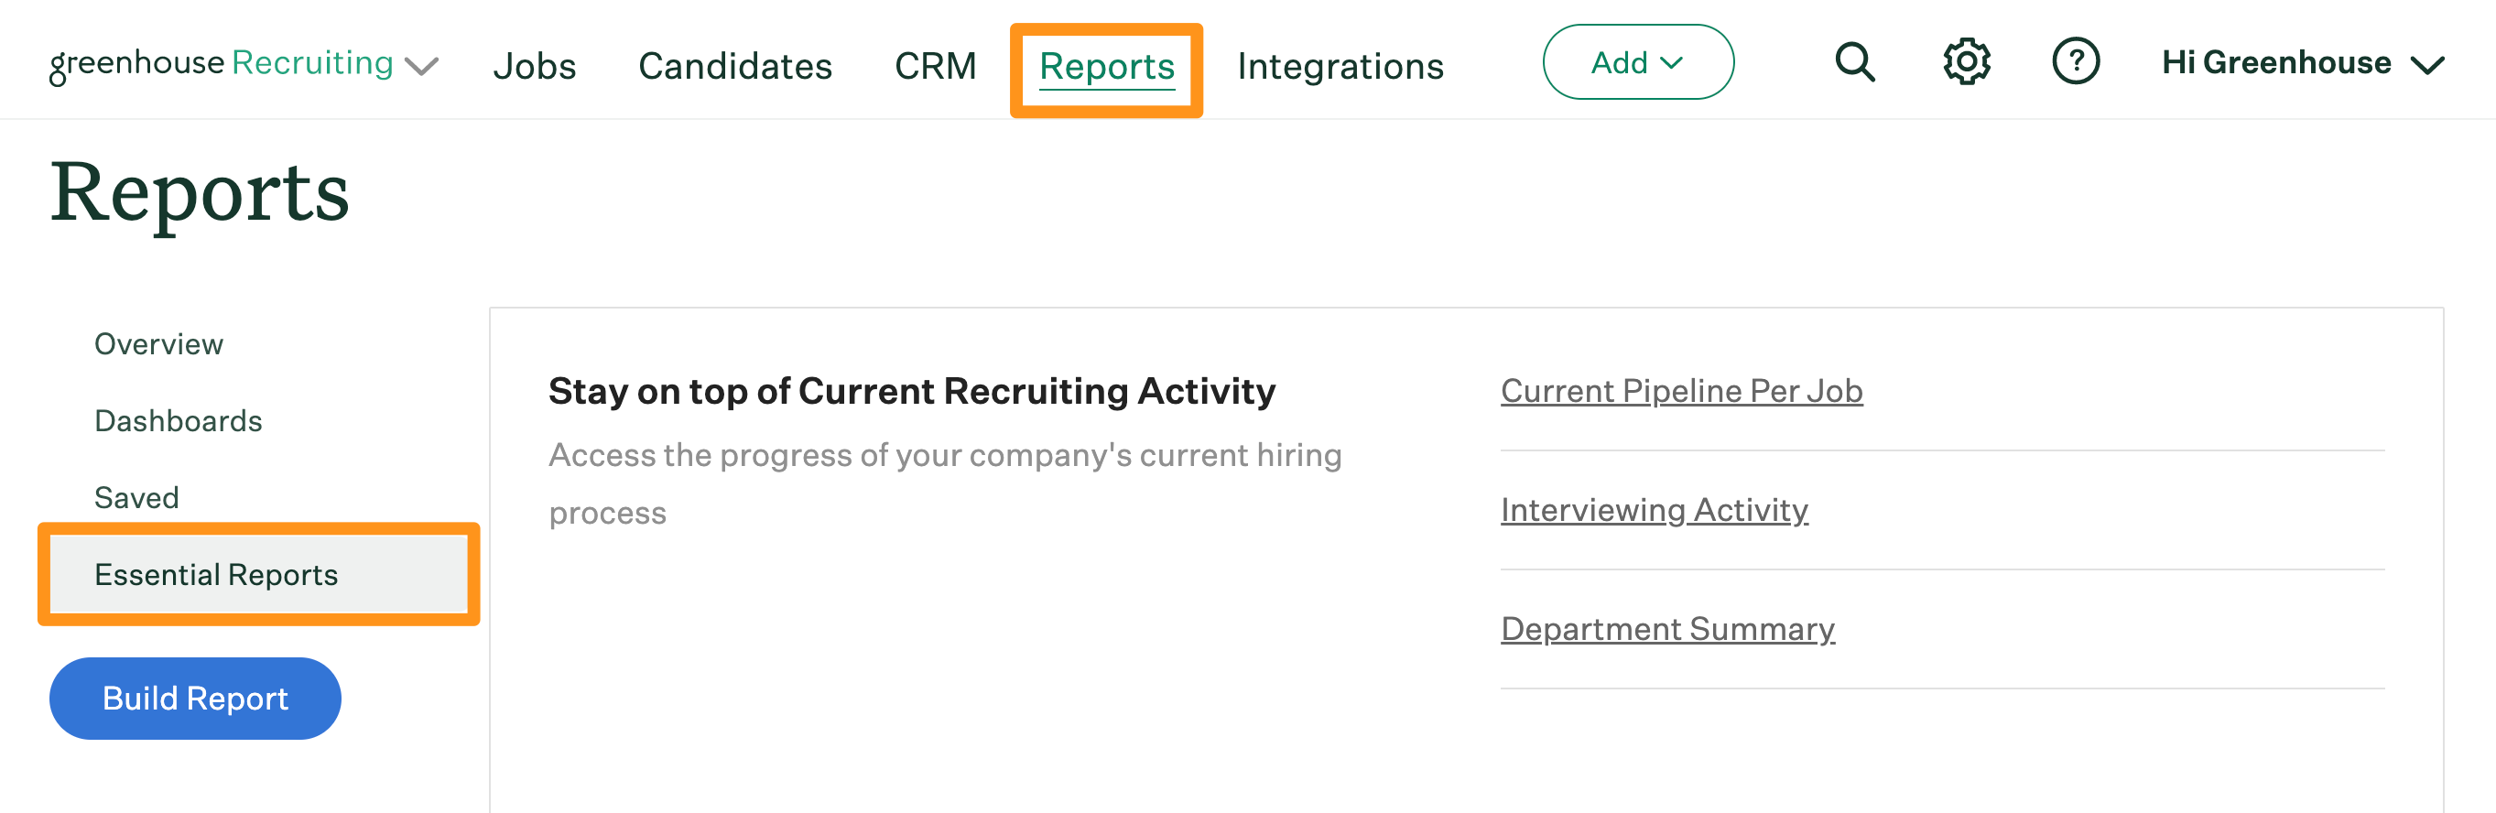2496x813 pixels.
Task: Expand the greenhouse Recruiting product switcher chevron
Action: 421,66
